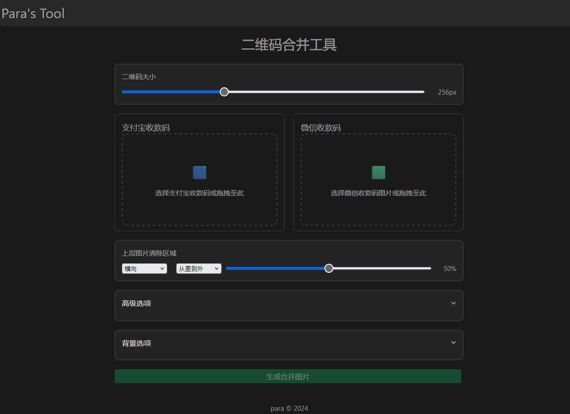Click the clear-area percentage slider handle
570x414 pixels.
click(x=329, y=268)
